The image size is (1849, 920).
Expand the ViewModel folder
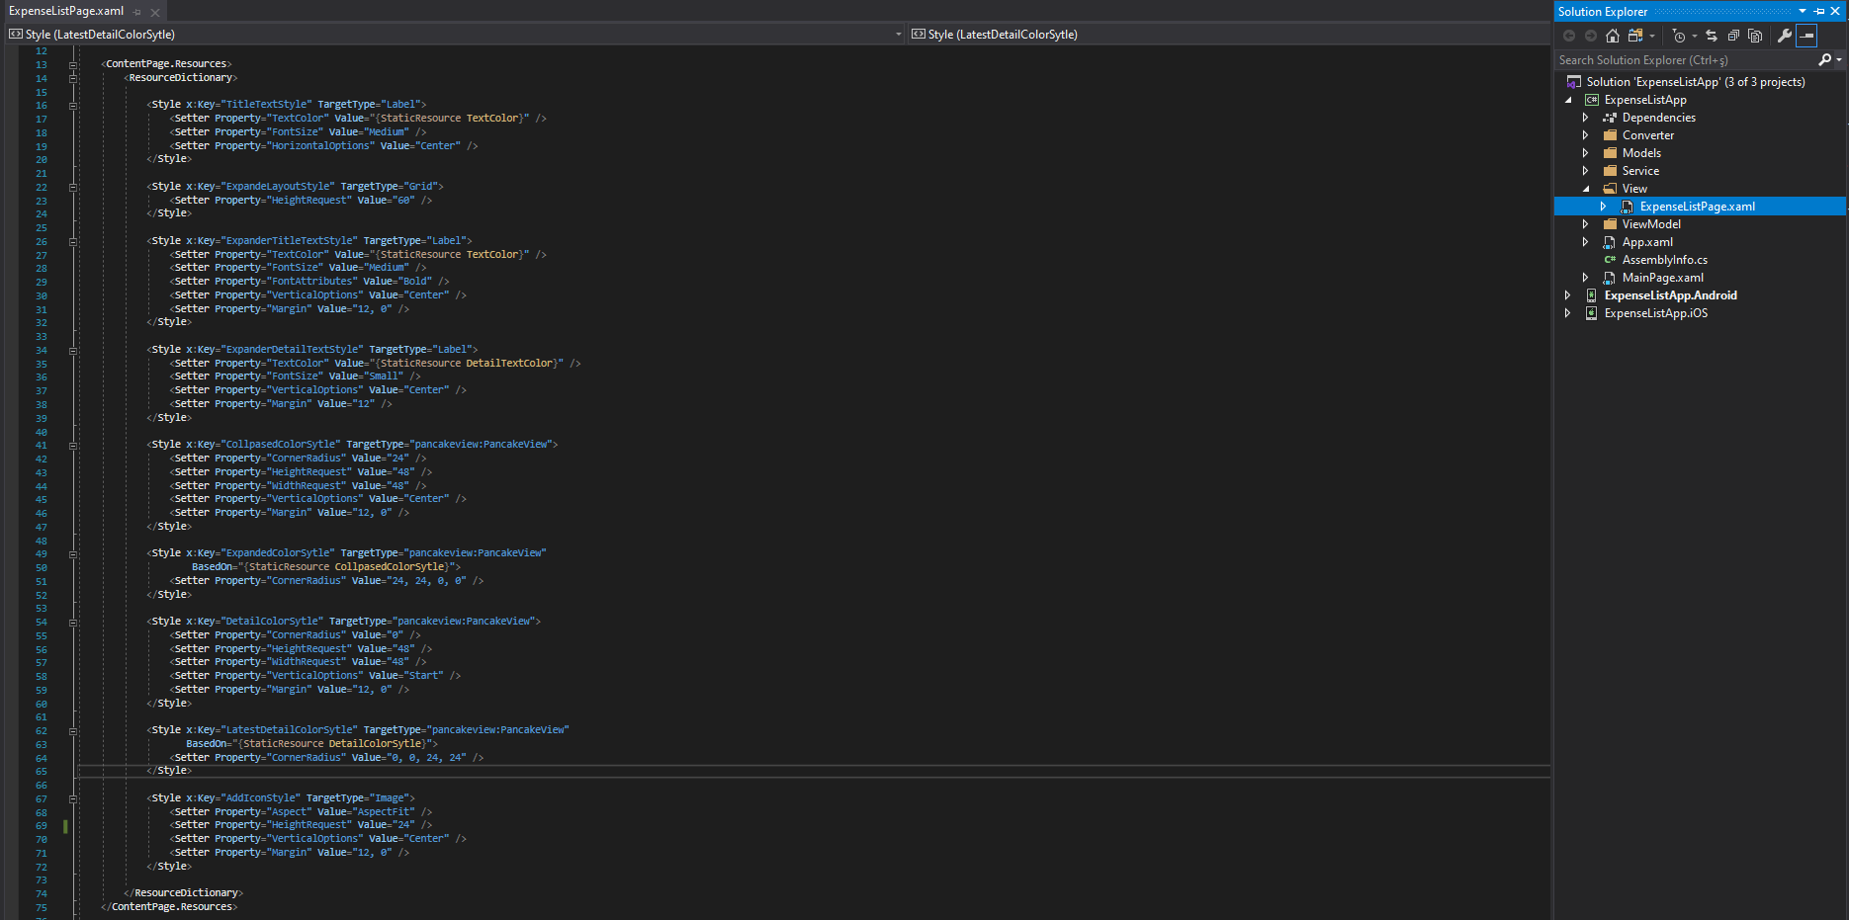point(1586,224)
